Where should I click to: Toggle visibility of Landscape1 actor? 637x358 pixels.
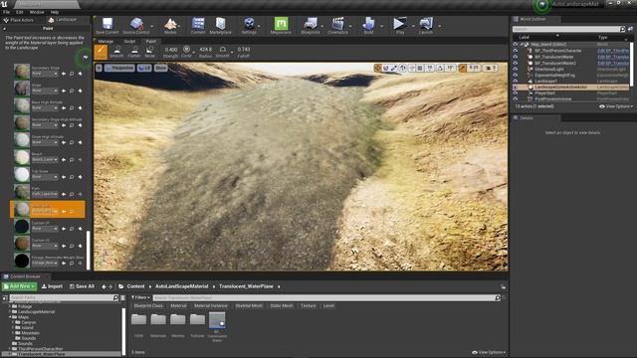pyautogui.click(x=516, y=82)
